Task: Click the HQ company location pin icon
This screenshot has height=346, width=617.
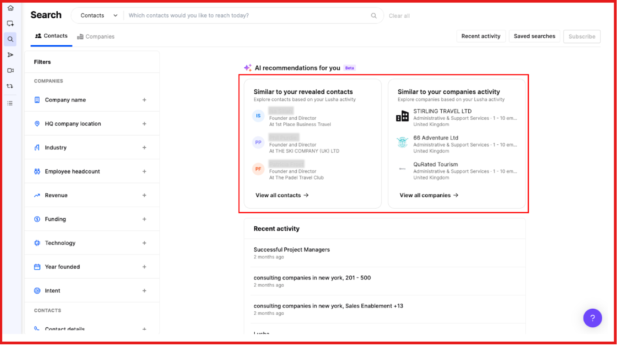Action: tap(37, 124)
